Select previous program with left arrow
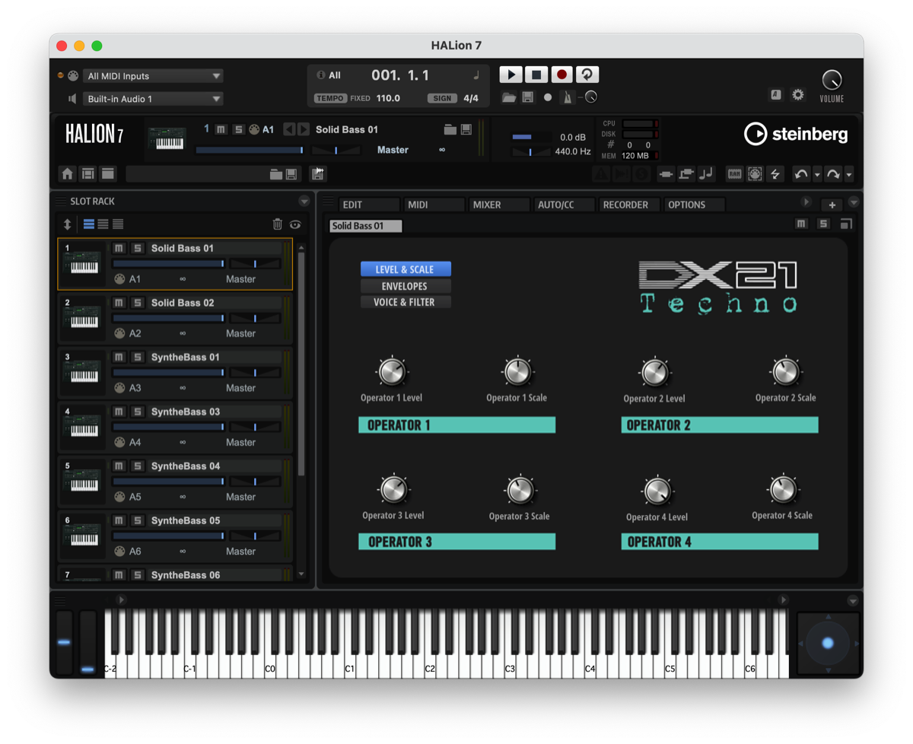Image resolution: width=913 pixels, height=744 pixels. [x=289, y=130]
